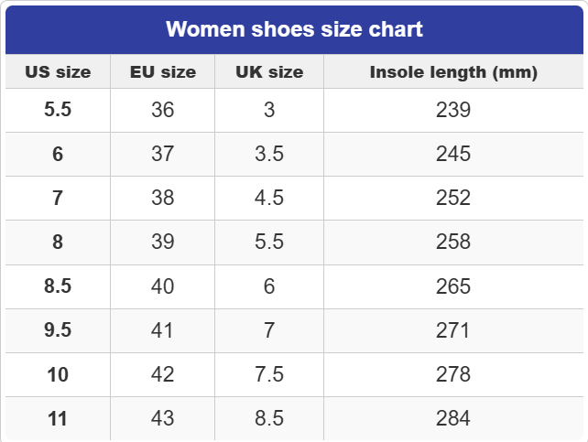Select the UK size 4.5 cell
The width and height of the screenshot is (588, 442).
tap(269, 198)
